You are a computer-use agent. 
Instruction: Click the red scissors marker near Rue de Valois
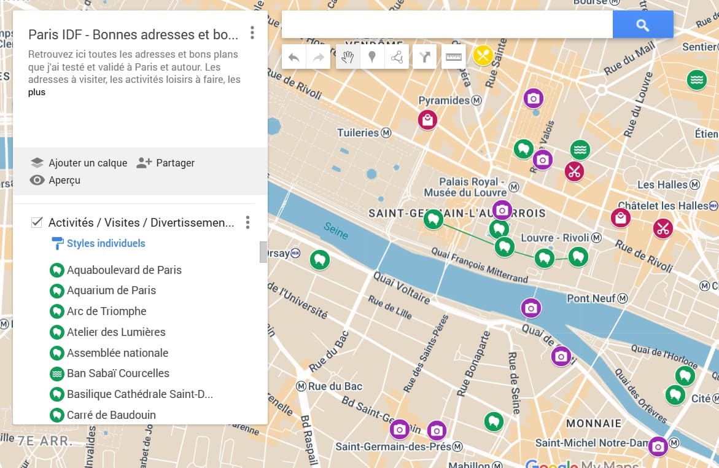[x=574, y=172]
